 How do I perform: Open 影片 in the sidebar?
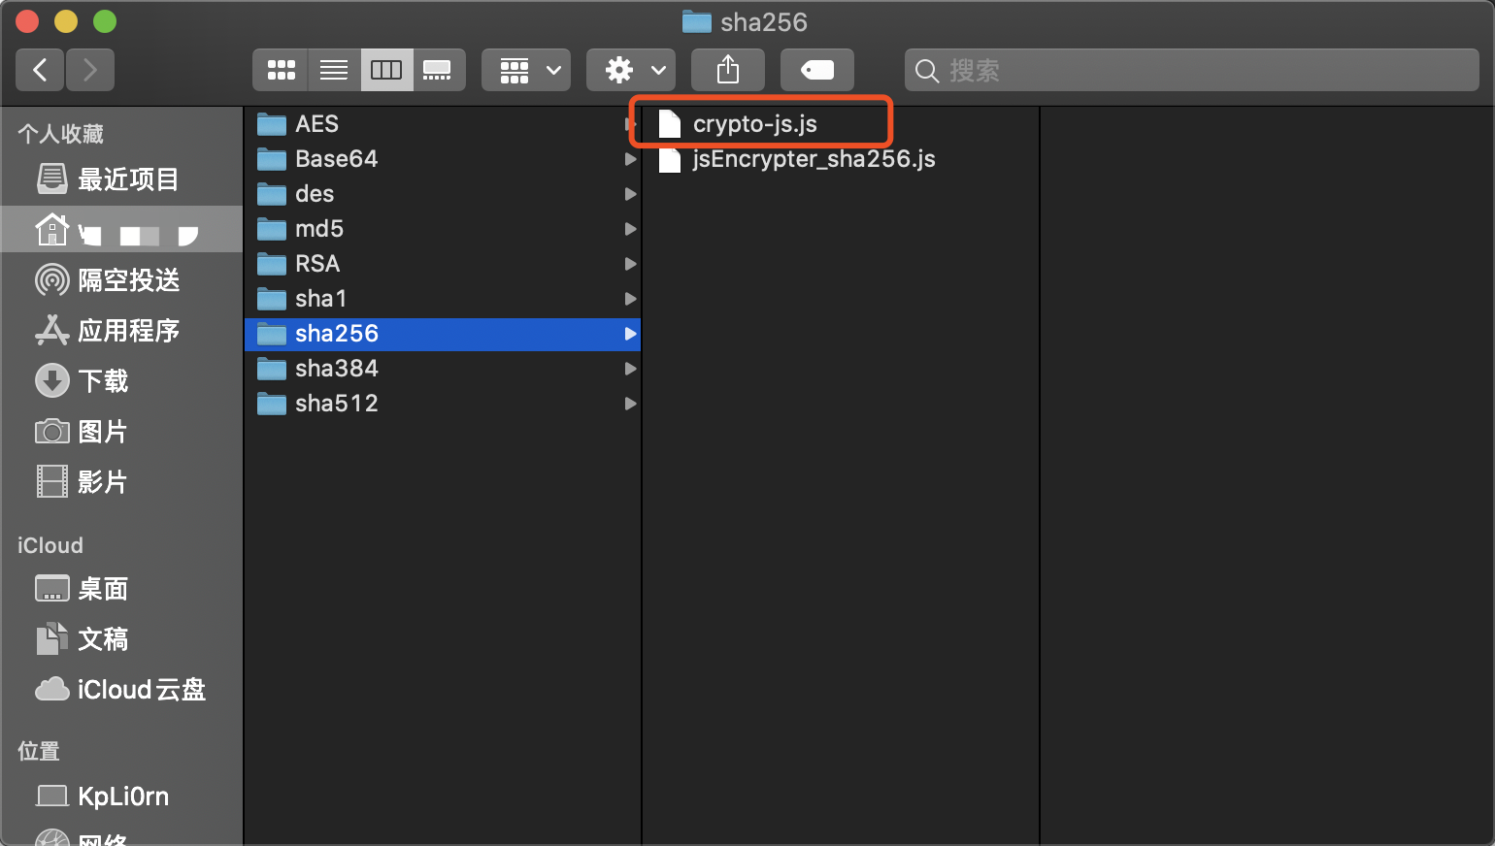pyautogui.click(x=121, y=482)
